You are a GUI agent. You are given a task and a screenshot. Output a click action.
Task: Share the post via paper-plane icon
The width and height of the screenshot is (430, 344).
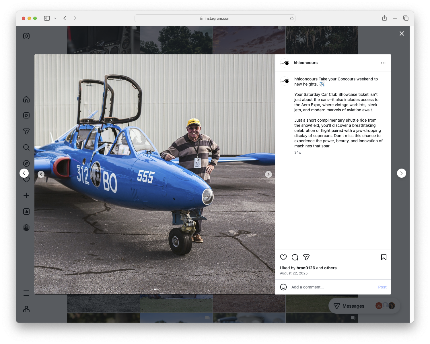[x=306, y=257]
